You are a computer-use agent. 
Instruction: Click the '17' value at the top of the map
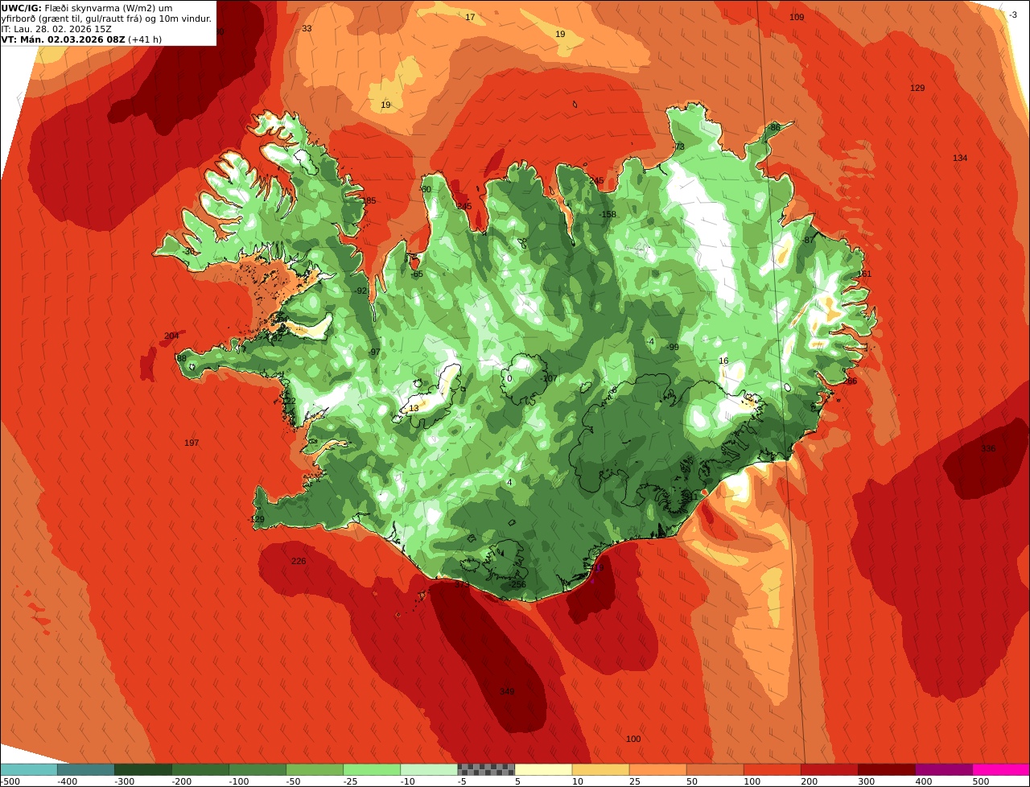point(470,17)
